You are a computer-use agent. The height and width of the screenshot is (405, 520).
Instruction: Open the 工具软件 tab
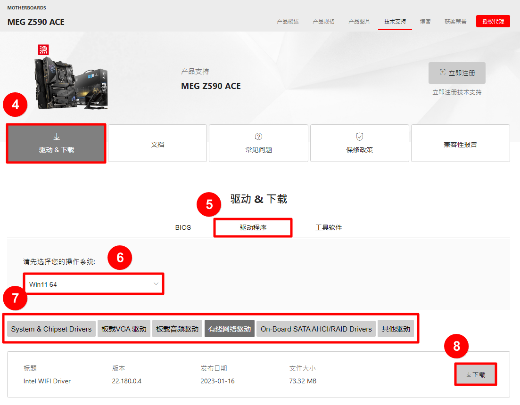point(329,227)
